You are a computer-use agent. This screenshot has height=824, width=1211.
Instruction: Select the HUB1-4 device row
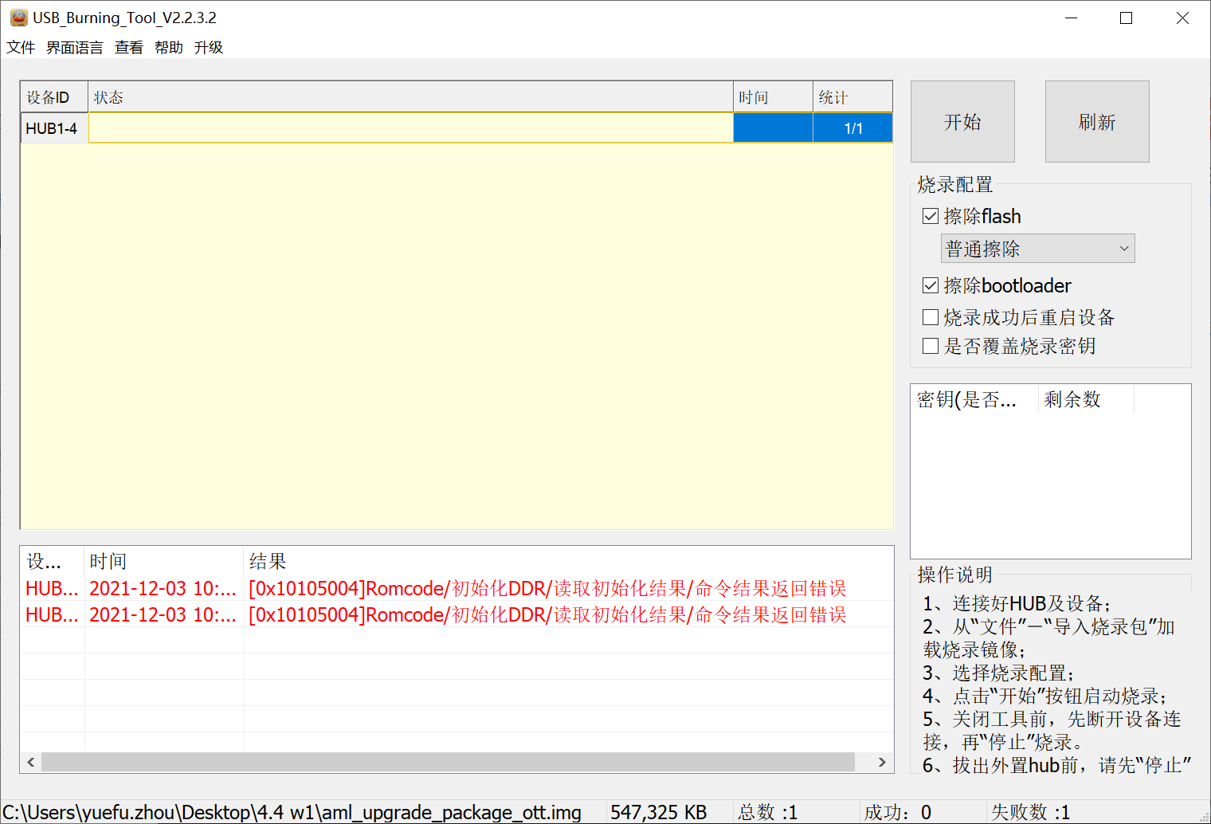coord(53,128)
